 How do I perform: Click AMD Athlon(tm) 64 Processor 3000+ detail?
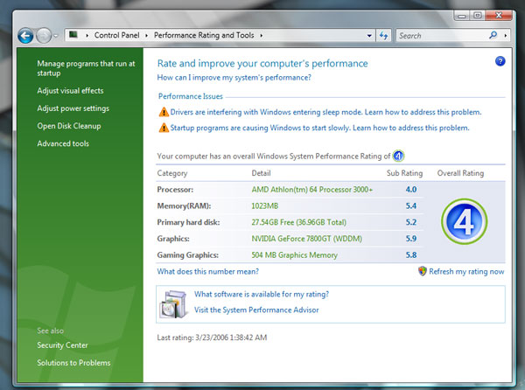pyautogui.click(x=312, y=190)
